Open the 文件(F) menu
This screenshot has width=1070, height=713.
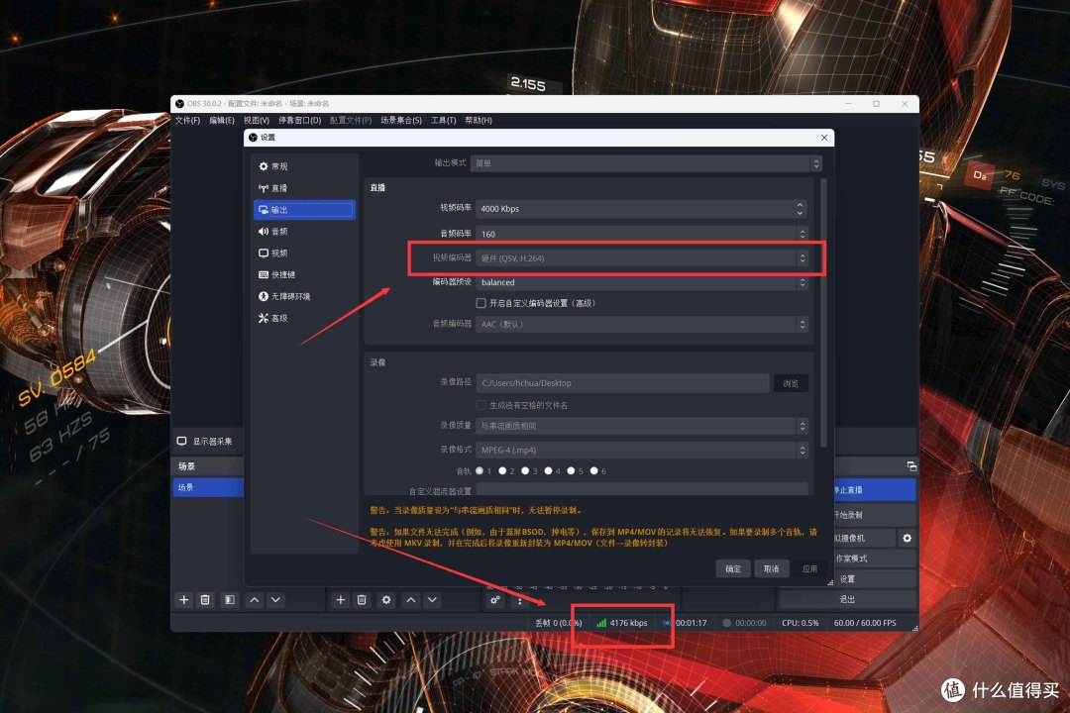[187, 121]
